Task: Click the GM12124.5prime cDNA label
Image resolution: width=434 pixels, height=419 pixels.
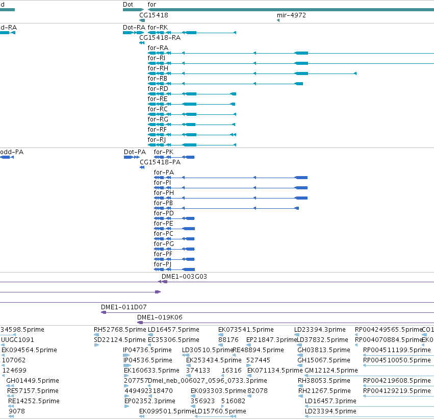Action: (x=331, y=371)
